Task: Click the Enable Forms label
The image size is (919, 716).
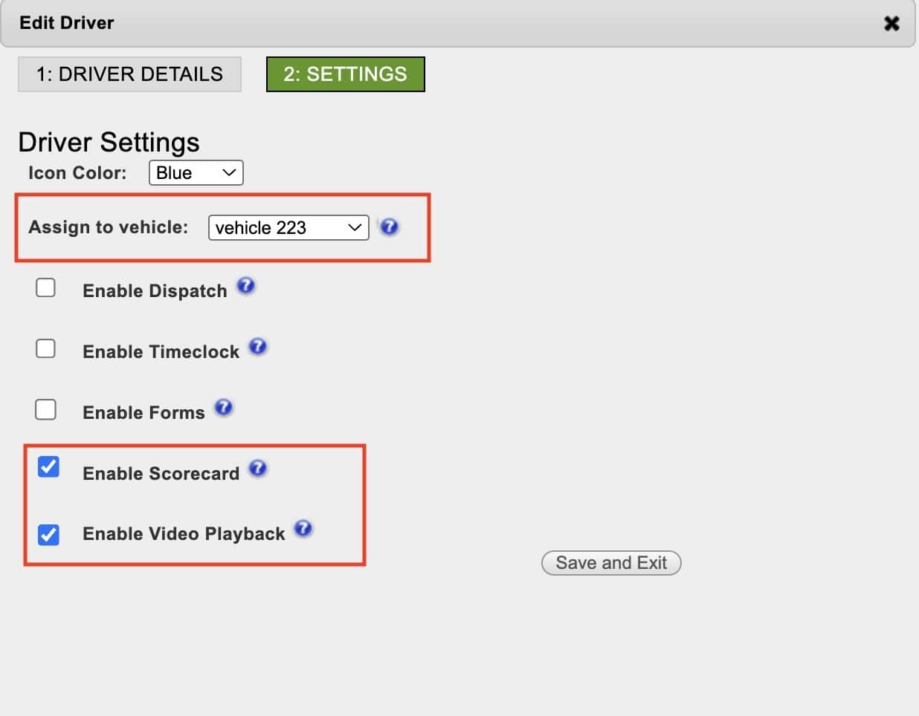Action: click(144, 413)
